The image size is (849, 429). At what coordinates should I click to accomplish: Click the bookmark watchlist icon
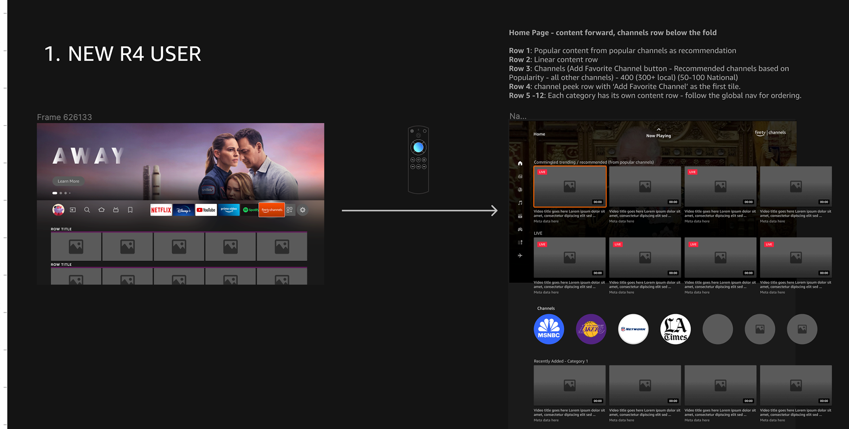130,210
